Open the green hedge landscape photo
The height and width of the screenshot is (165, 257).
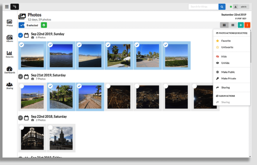coord(177,55)
